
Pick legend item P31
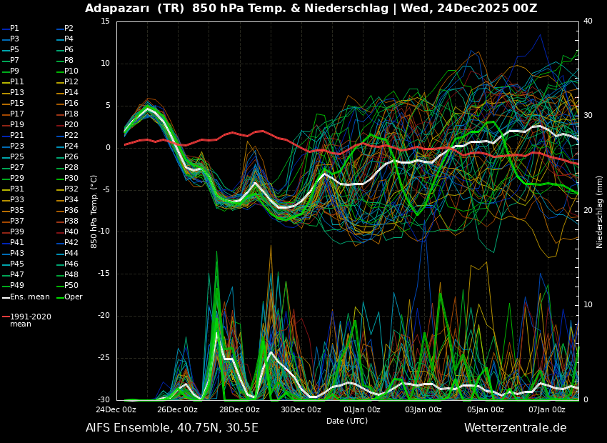(13, 189)
